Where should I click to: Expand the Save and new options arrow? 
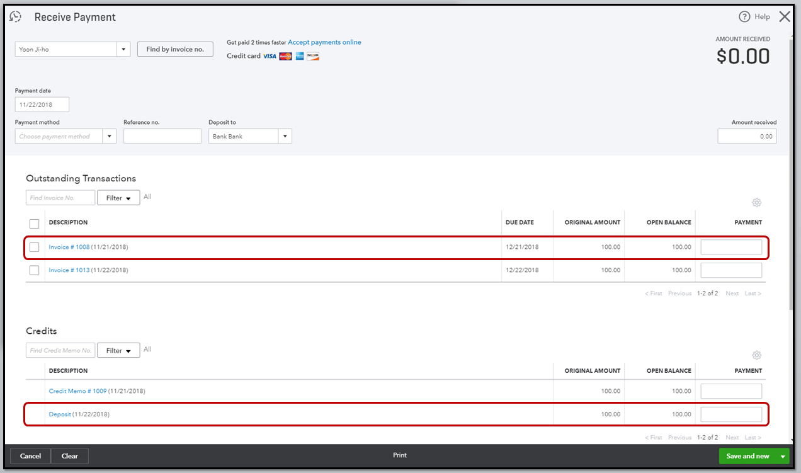(783, 455)
